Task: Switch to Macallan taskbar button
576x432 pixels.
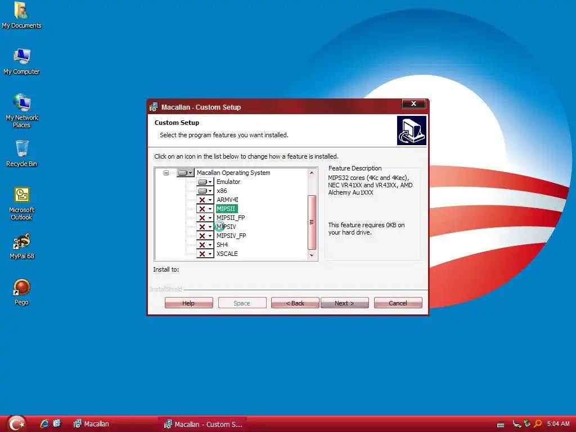Action: click(92, 424)
